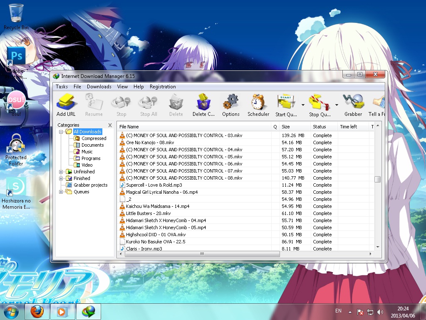Sort by Q column header

point(275,127)
